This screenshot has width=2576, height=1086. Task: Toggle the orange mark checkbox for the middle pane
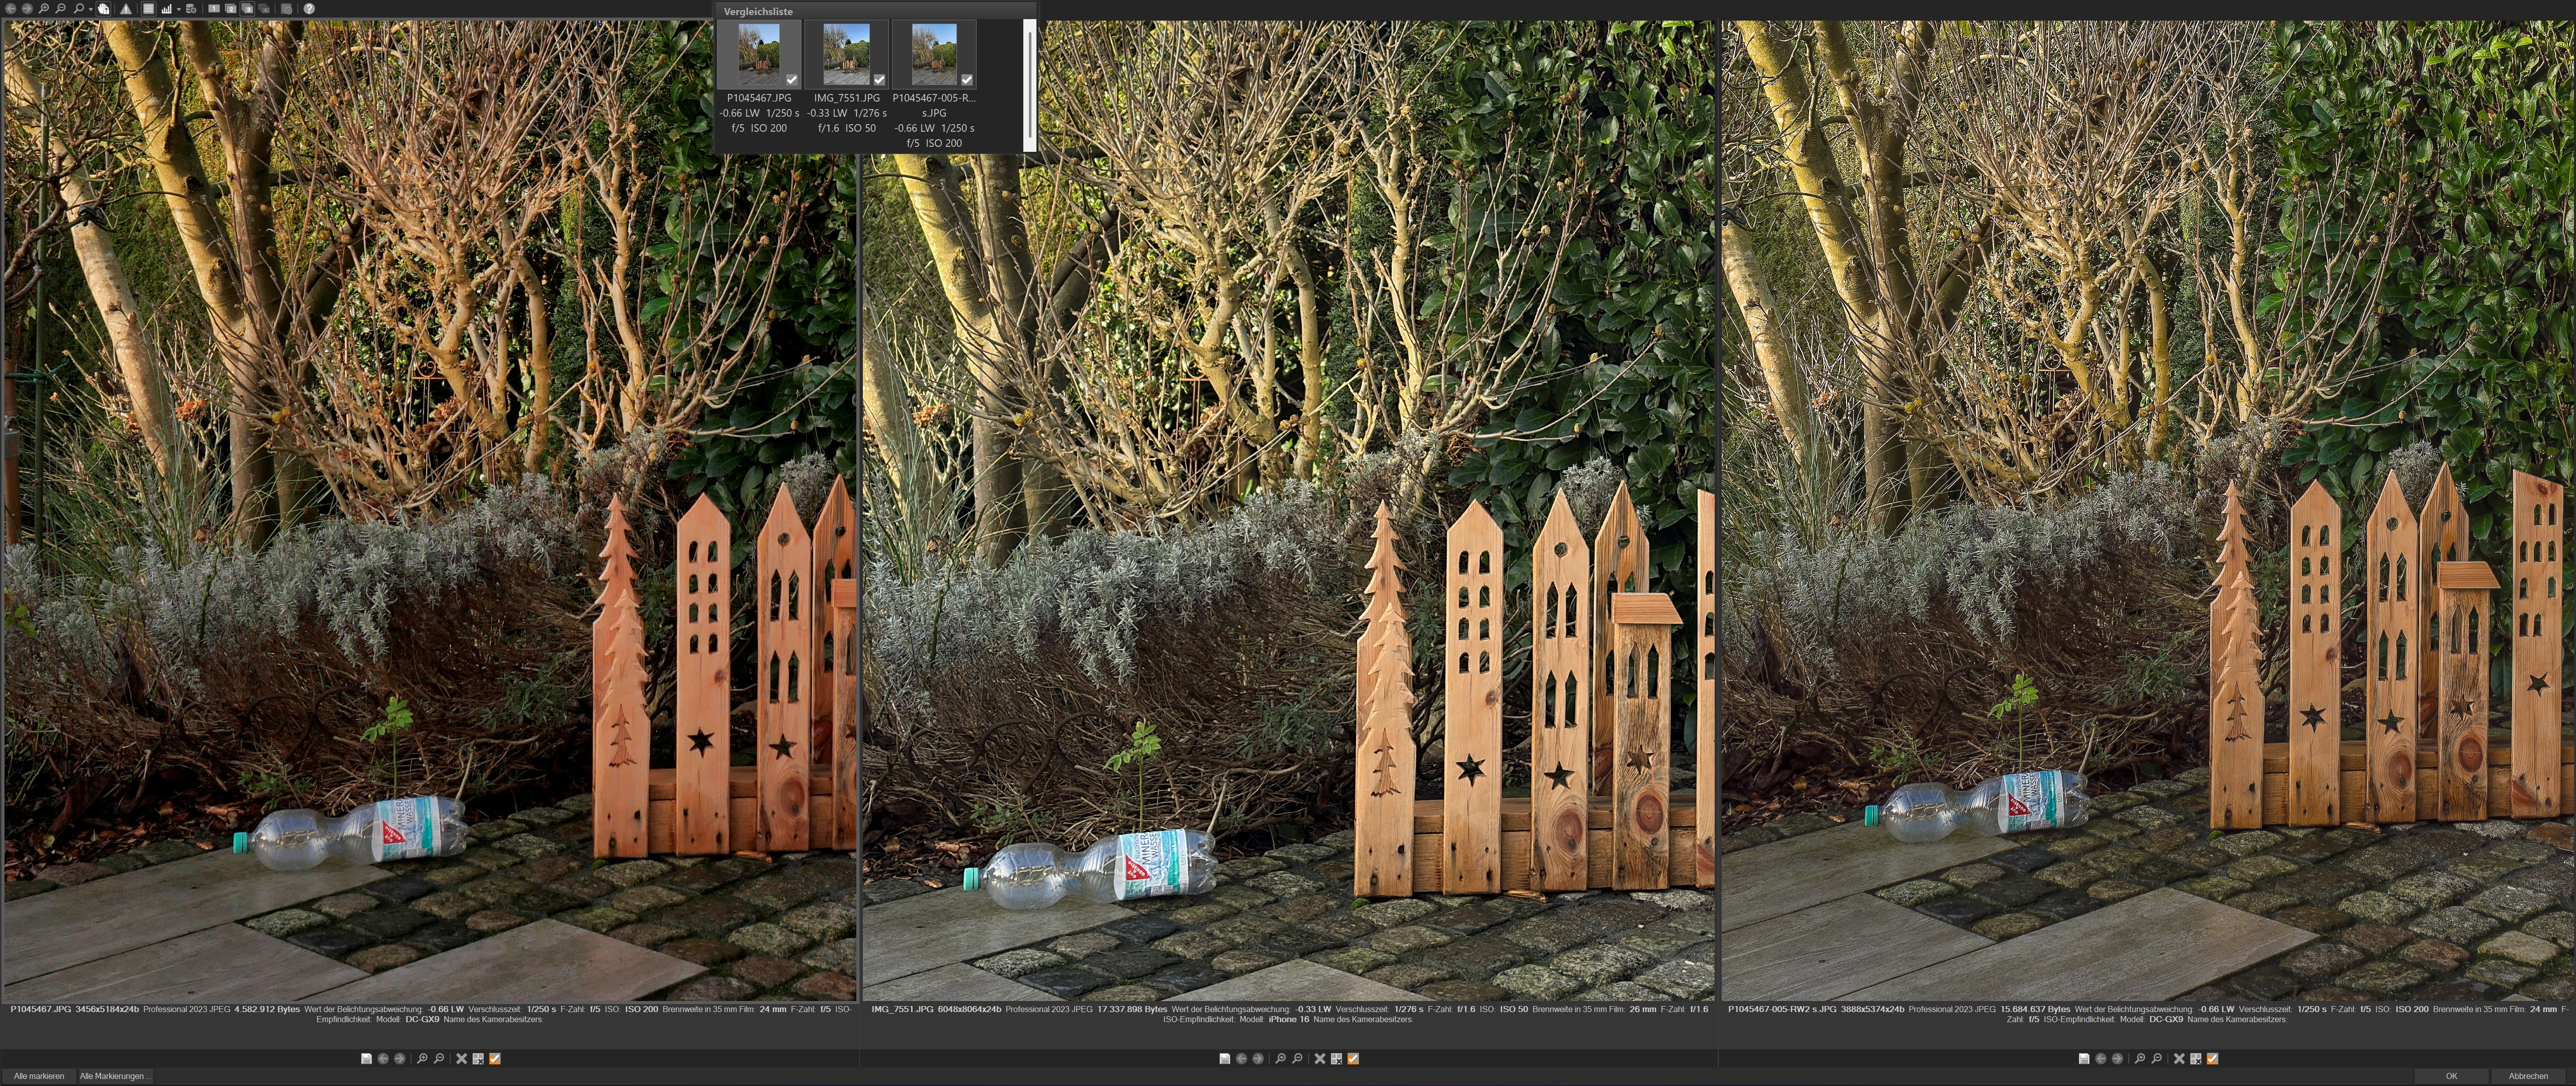1353,1058
